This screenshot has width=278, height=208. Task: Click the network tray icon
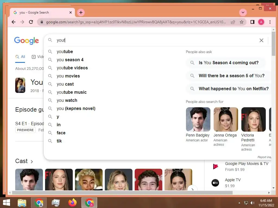click(x=246, y=203)
